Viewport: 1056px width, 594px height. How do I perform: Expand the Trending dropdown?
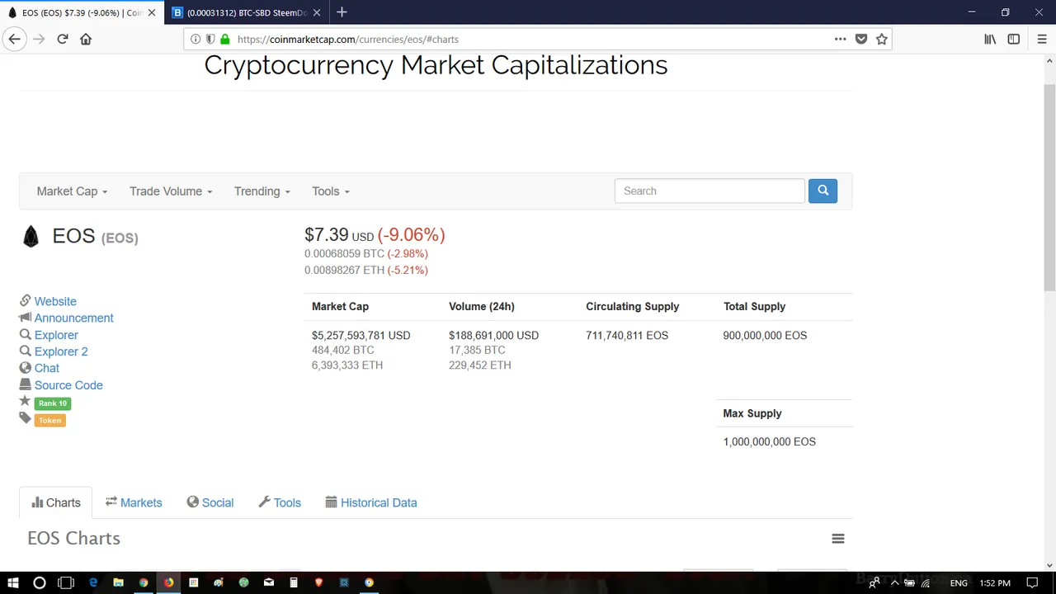coord(262,191)
